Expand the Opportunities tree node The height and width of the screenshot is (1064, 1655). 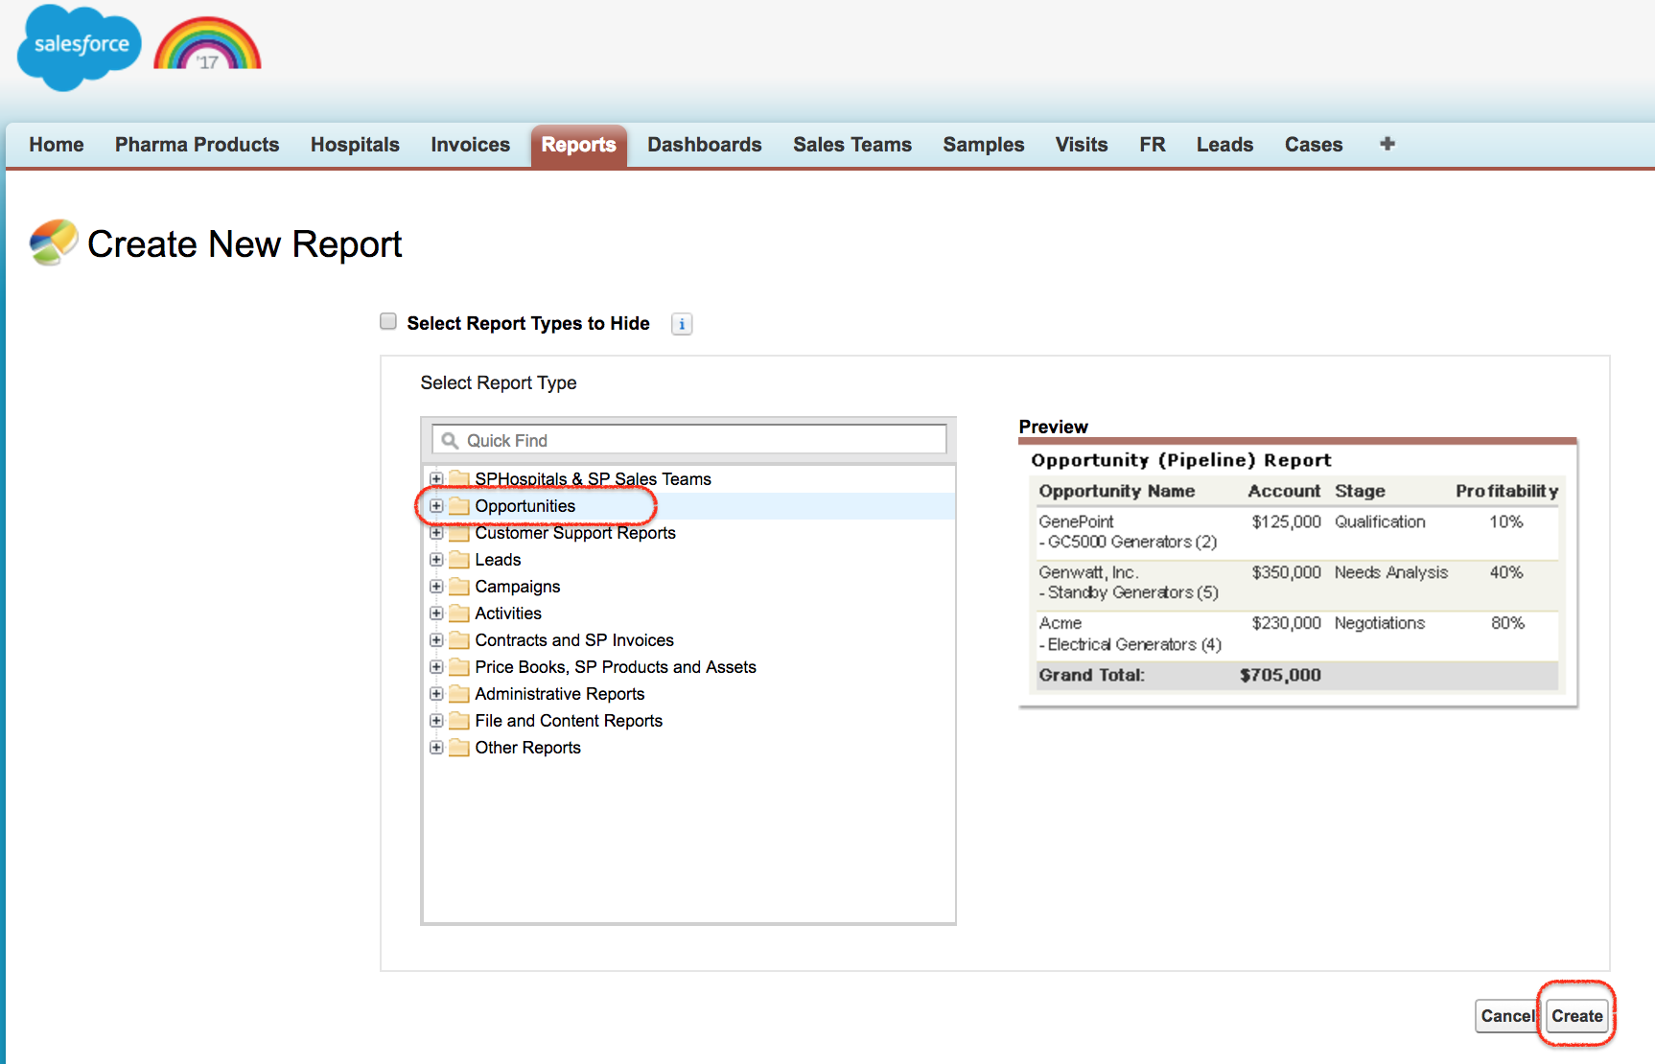[436, 505]
